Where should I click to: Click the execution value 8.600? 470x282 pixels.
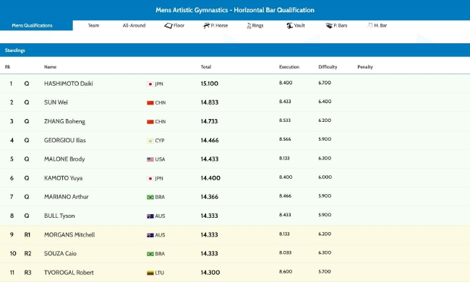286,271
